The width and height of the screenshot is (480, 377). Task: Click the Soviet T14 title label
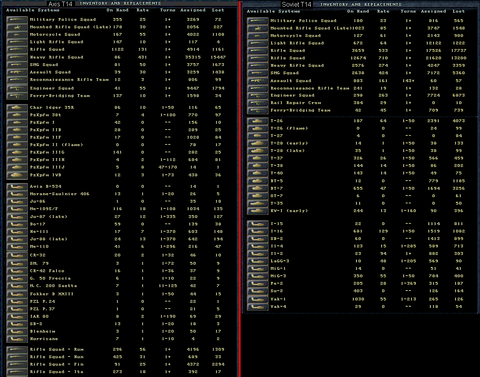[x=296, y=4]
